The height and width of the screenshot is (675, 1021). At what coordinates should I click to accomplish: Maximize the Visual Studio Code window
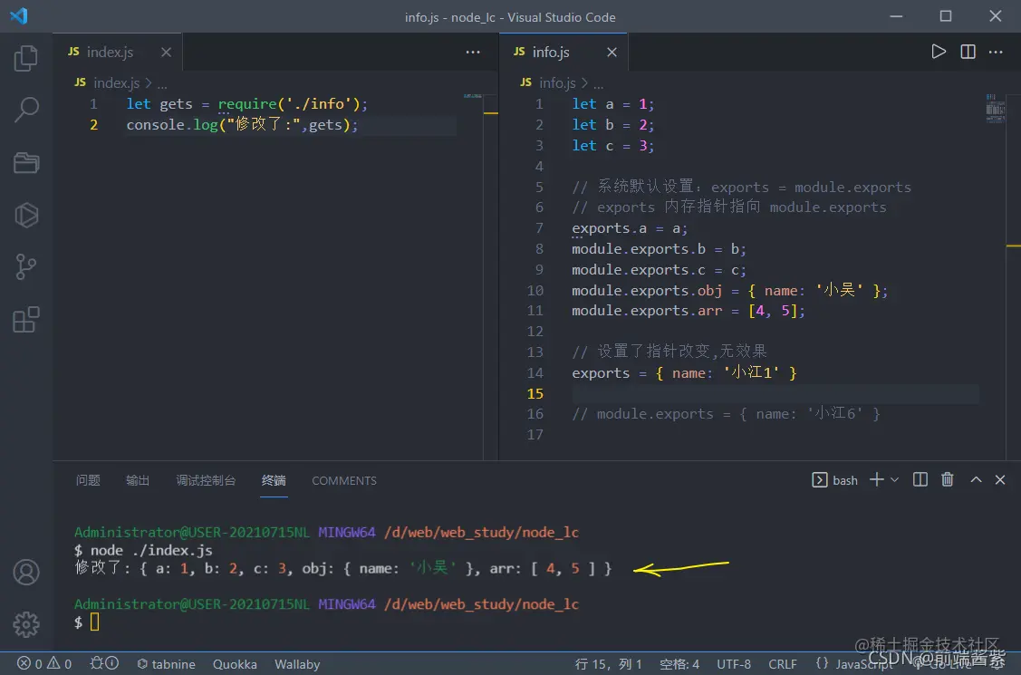pyautogui.click(x=946, y=16)
